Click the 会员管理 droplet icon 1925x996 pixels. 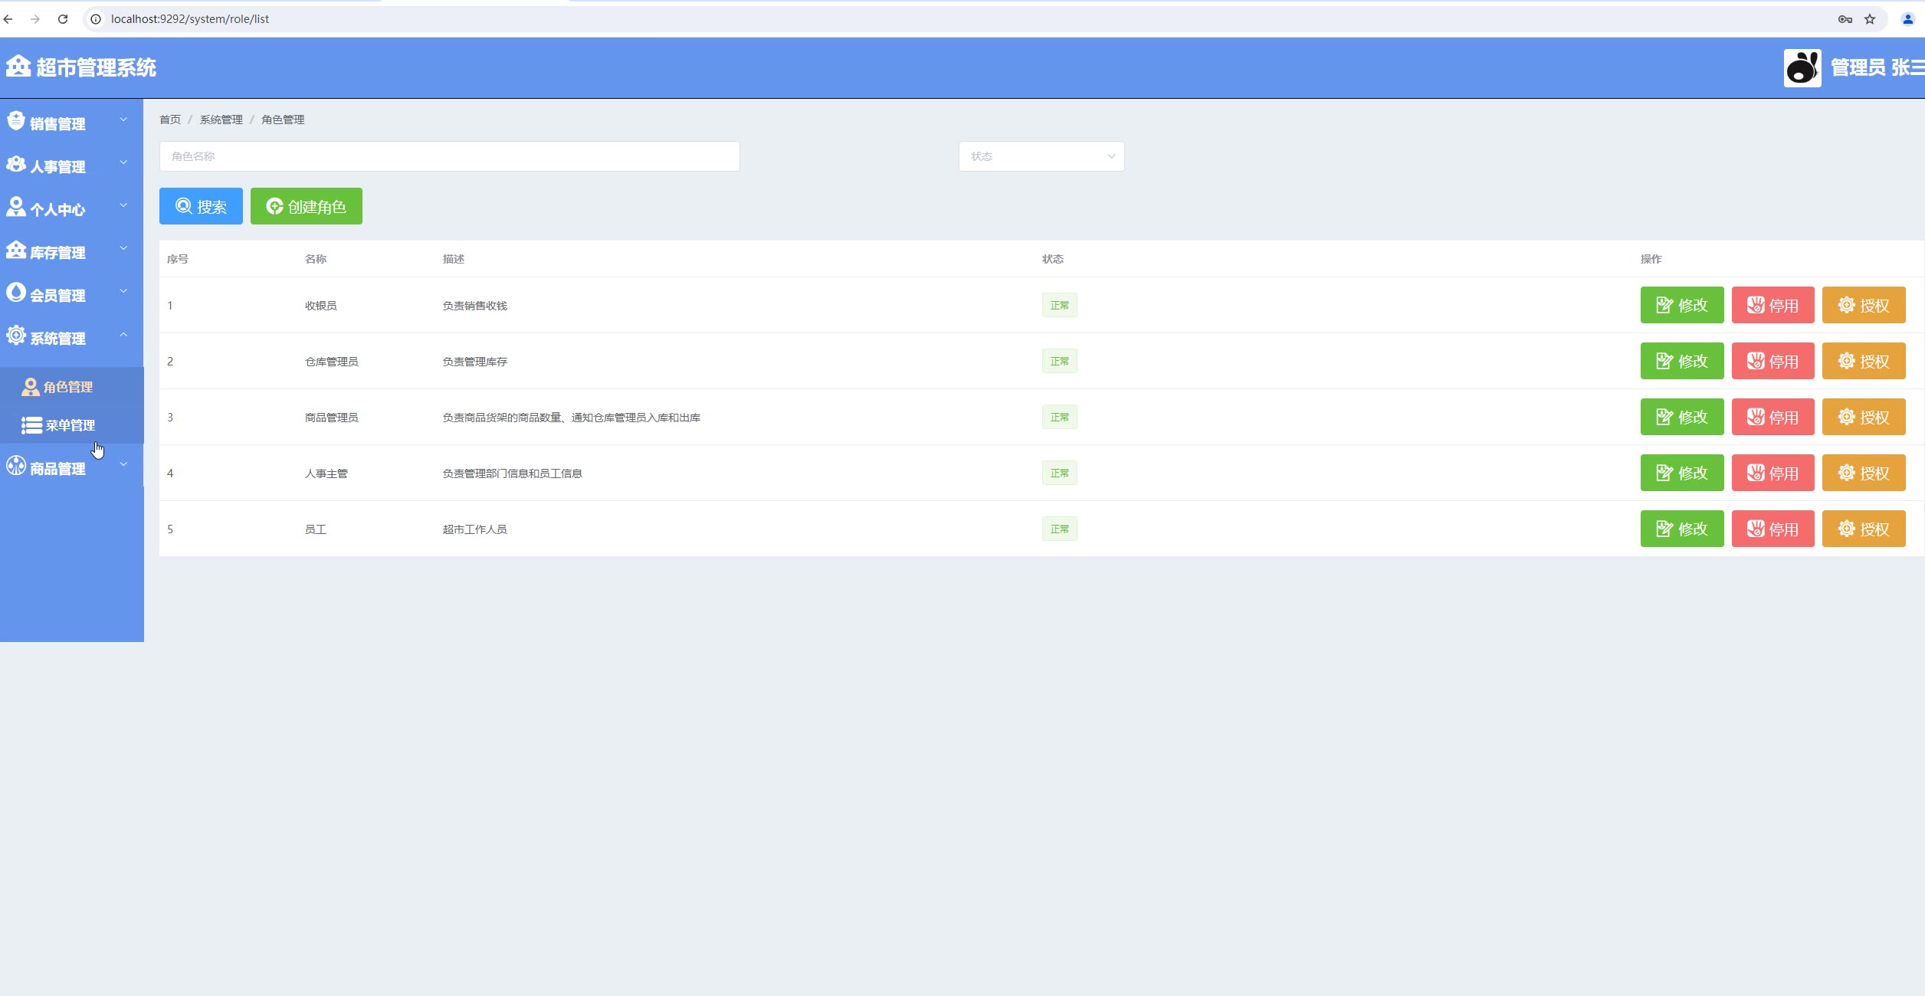pos(16,293)
